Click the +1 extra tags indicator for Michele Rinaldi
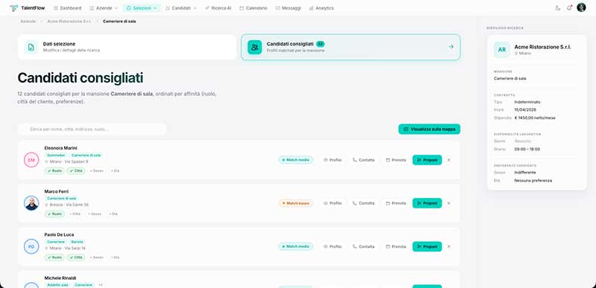The width and height of the screenshot is (596, 288). click(x=101, y=285)
